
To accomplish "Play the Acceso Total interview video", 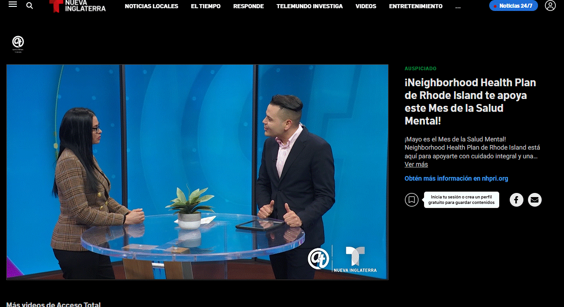I will (x=197, y=172).
